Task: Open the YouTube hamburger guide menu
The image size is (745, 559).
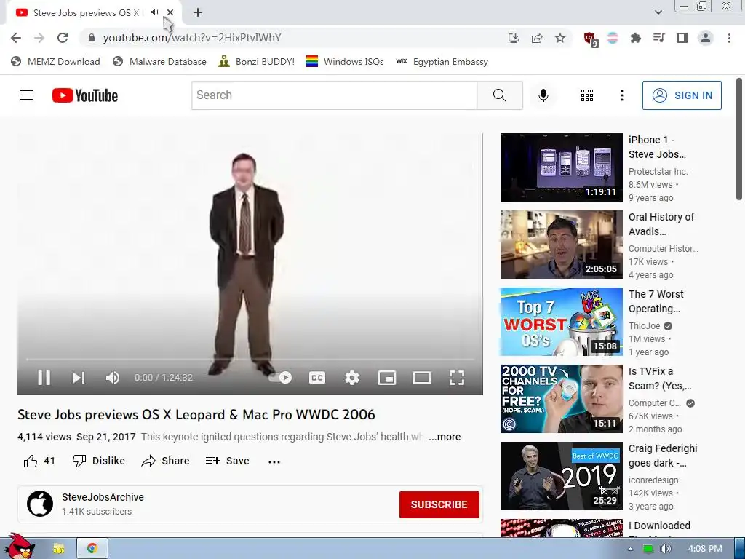Action: 26,95
